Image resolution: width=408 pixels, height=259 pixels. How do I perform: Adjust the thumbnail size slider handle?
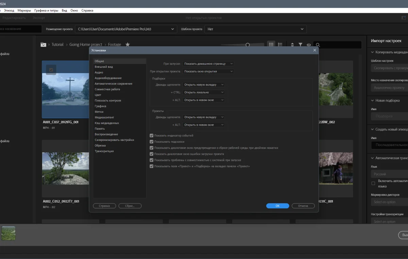click(248, 45)
